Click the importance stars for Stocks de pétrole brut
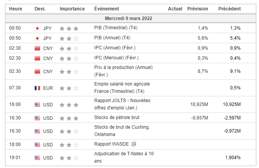Screen dimensions: 259x168 coord(70,118)
